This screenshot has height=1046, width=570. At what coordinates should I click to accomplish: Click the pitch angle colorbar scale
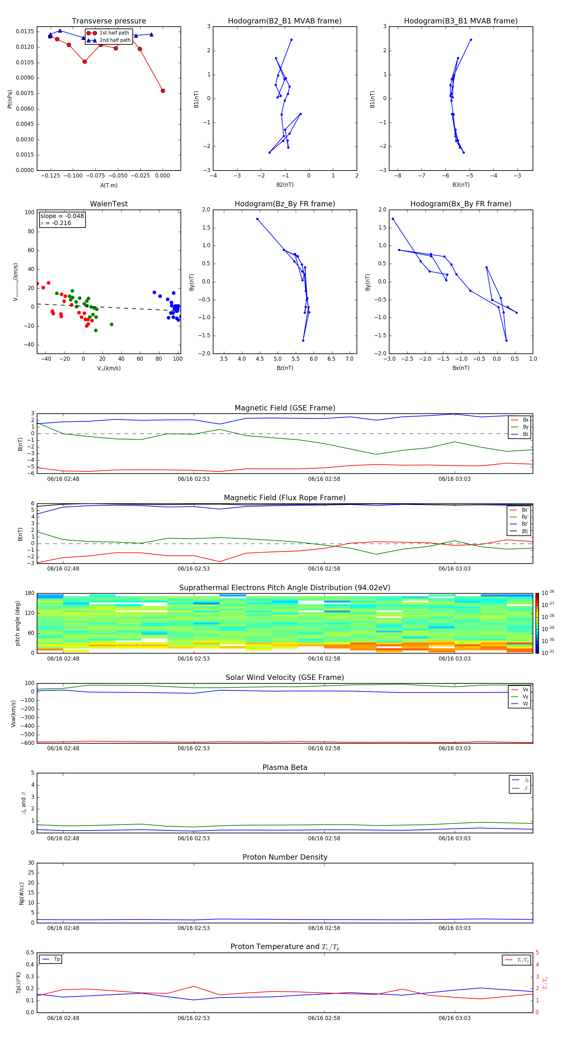pyautogui.click(x=537, y=623)
